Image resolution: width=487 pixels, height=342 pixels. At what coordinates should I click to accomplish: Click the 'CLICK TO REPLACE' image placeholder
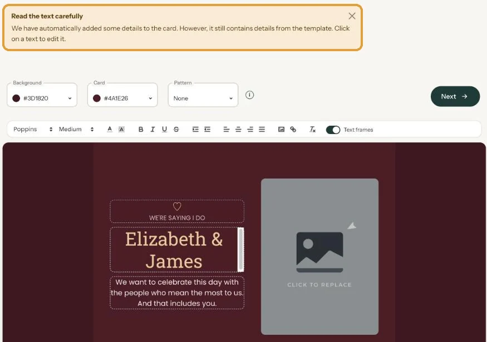(x=319, y=256)
